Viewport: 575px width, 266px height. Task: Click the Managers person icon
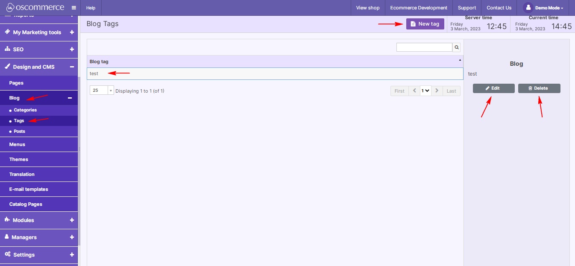coord(7,237)
